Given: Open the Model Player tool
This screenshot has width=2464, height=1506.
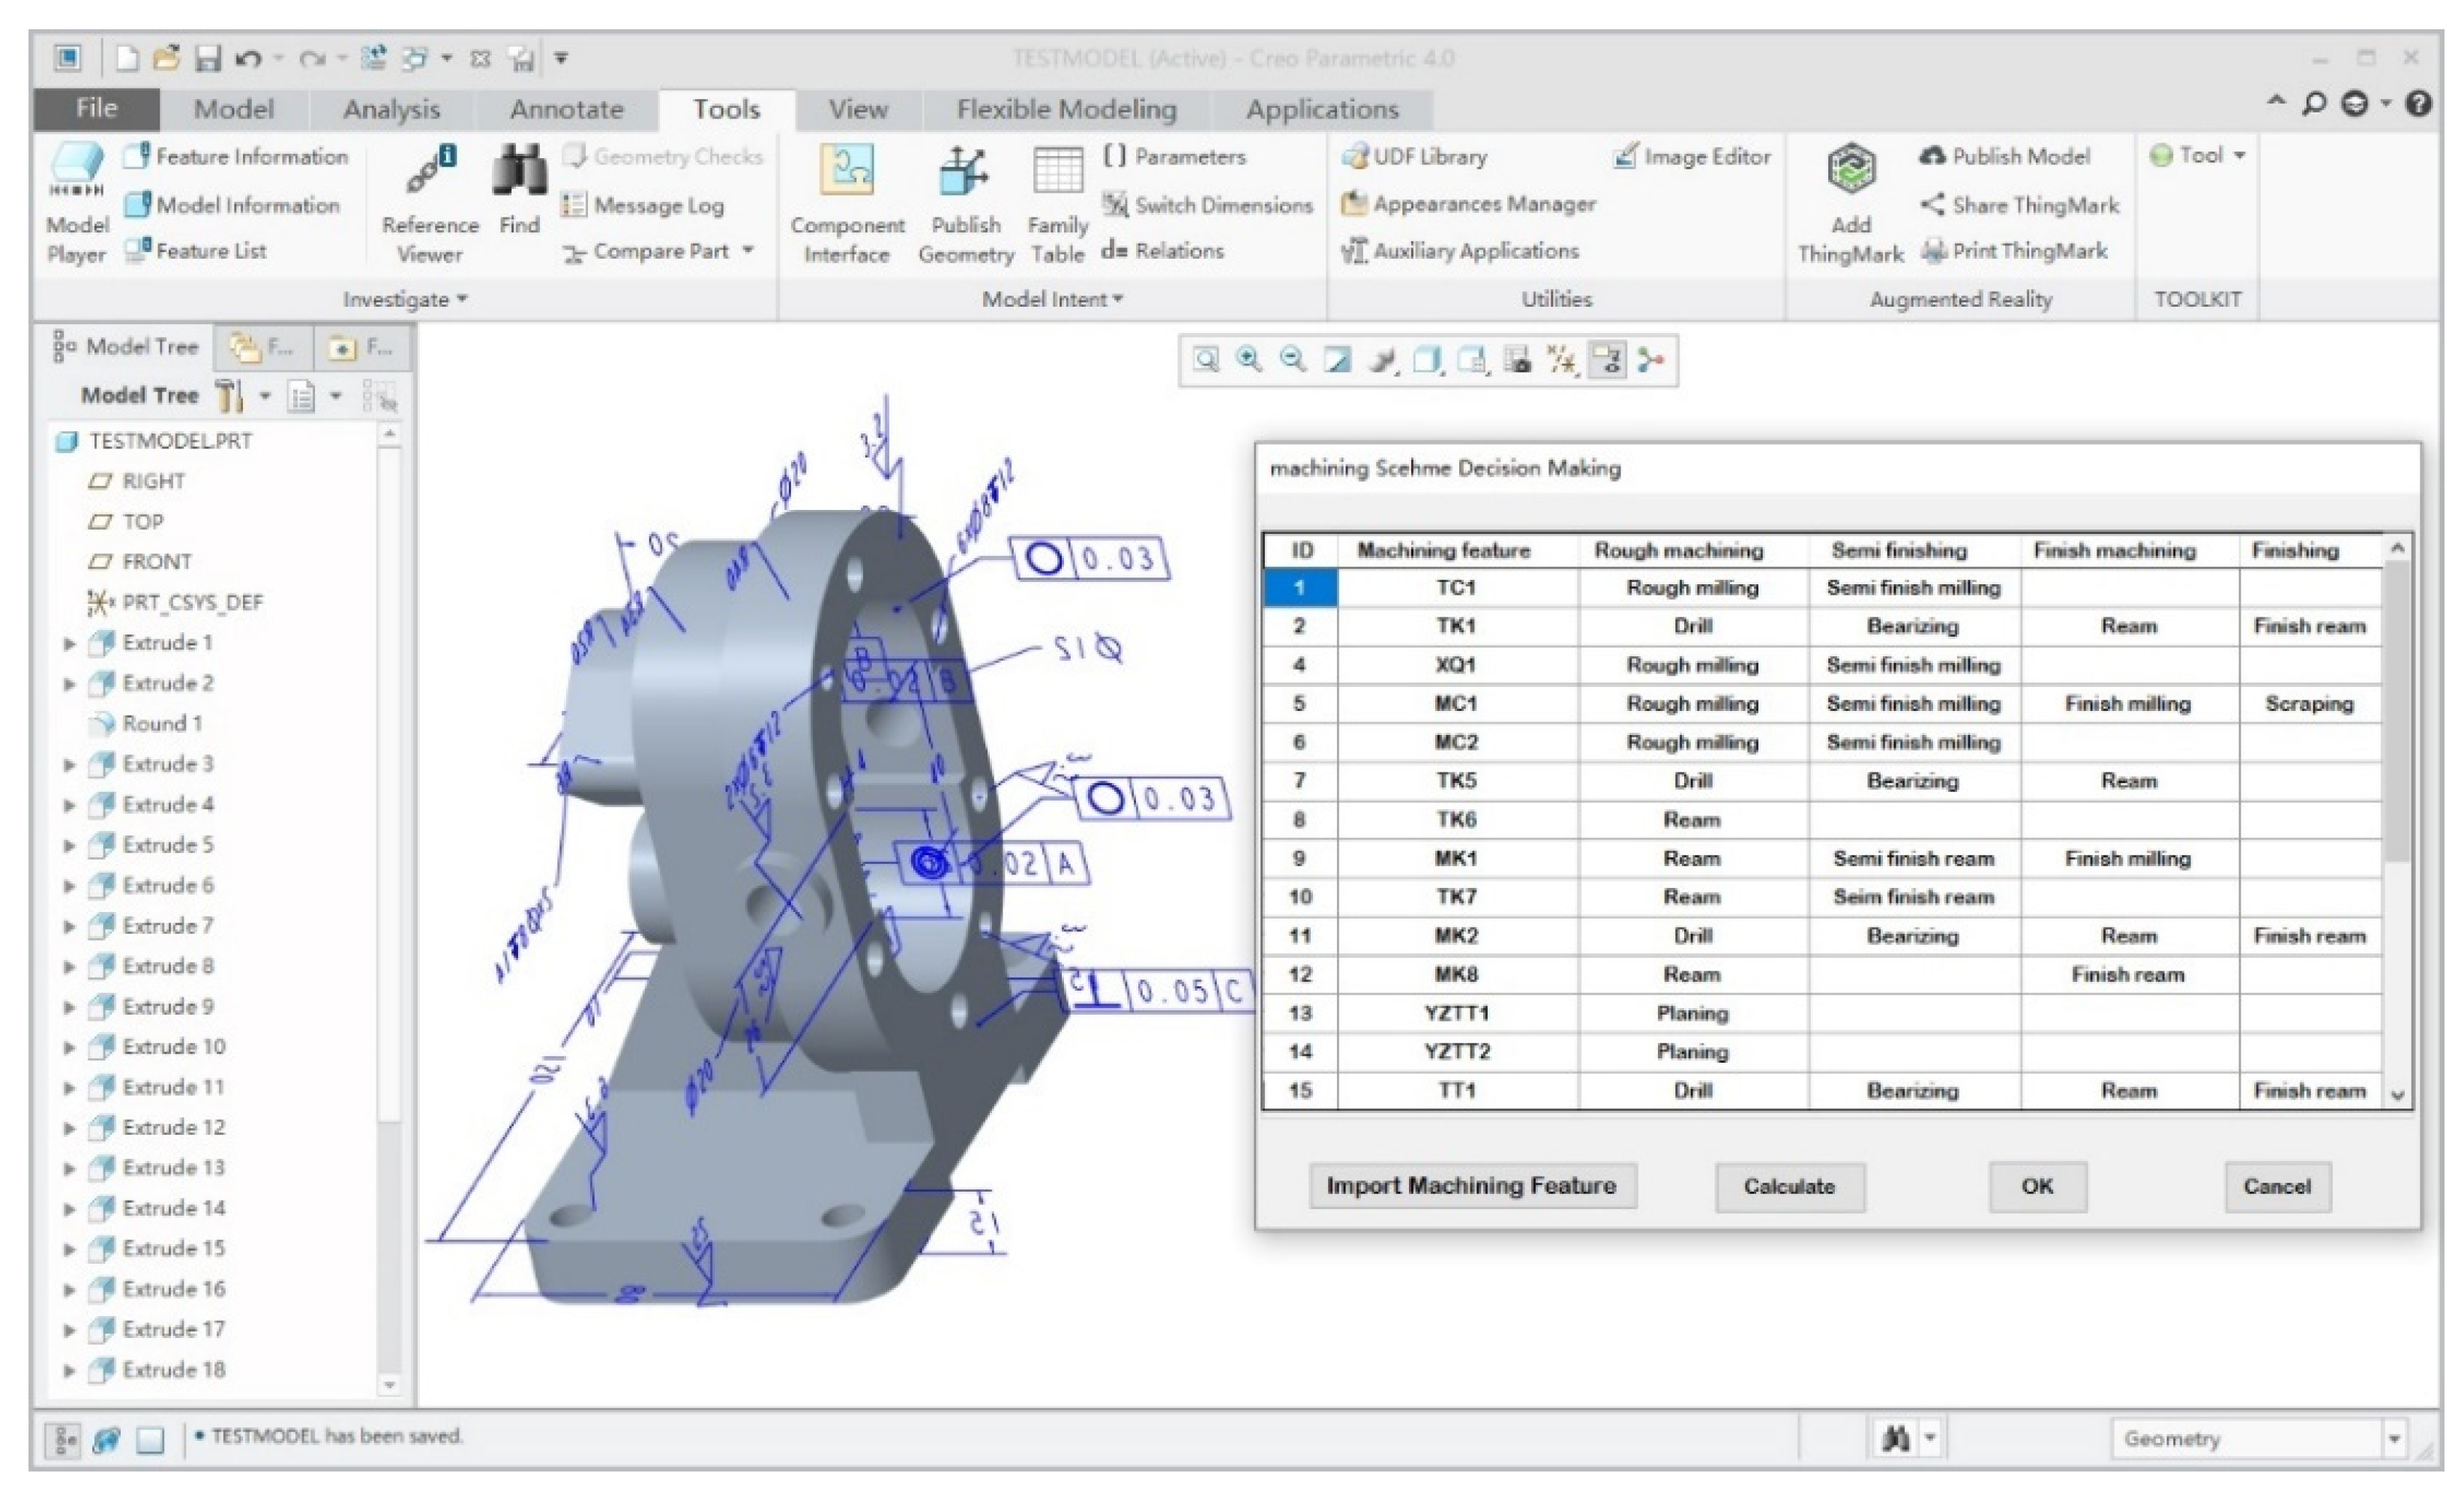Looking at the screenshot, I should (77, 205).
